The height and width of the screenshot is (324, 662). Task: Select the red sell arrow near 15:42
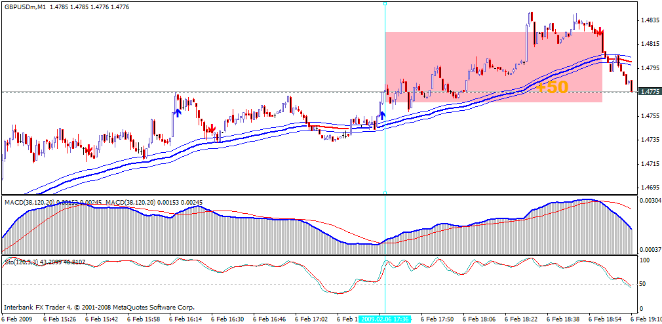pos(88,150)
